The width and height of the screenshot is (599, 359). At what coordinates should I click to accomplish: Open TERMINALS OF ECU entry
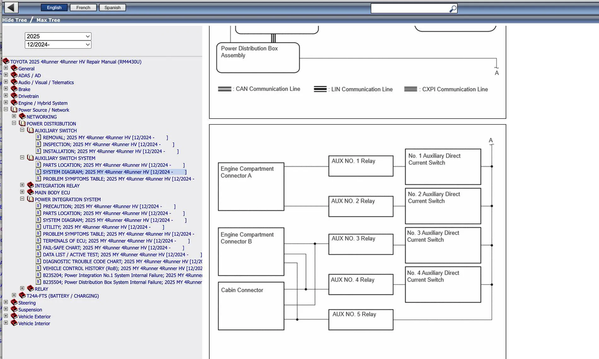click(116, 241)
